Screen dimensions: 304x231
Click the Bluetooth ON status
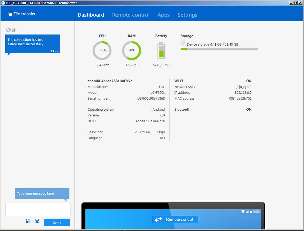pos(249,110)
